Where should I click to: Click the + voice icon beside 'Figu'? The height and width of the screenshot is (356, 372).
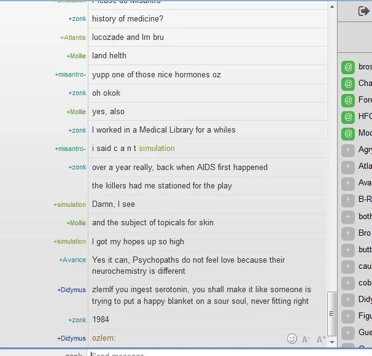pyautogui.click(x=348, y=316)
